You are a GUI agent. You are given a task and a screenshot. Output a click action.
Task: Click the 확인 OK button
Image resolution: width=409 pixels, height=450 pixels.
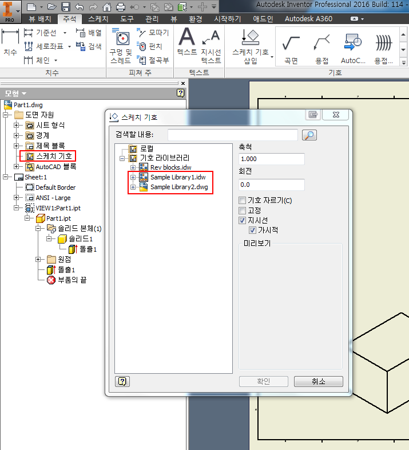coord(264,381)
